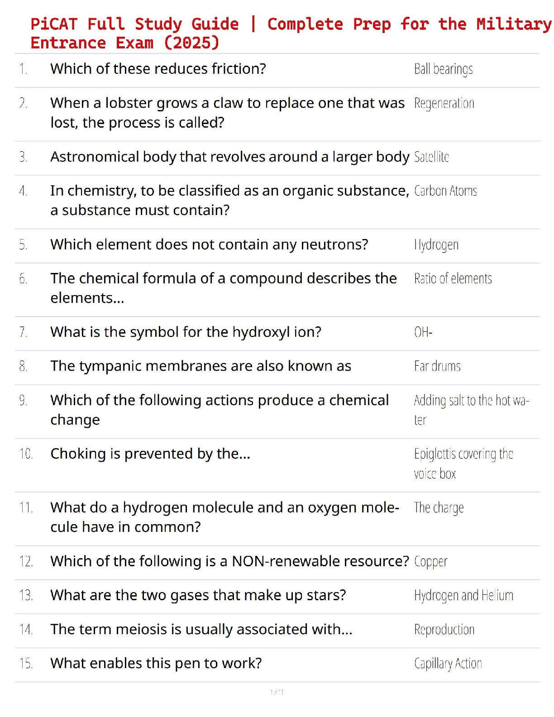Viewport: 554px width, 717px height.
Task: Select the 'Carbon Atoms' answer
Action: (x=445, y=191)
